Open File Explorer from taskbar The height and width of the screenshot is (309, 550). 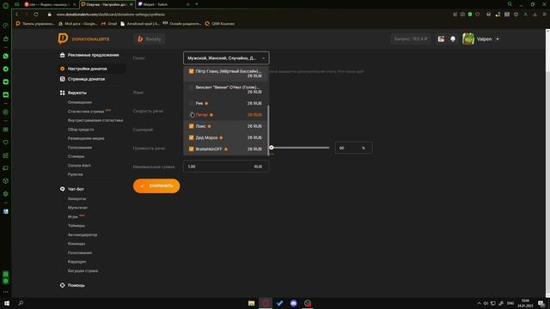251,303
